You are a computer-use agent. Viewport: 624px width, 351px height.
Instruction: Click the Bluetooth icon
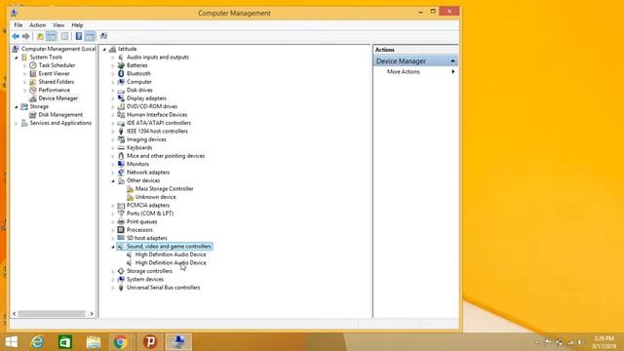tap(121, 74)
